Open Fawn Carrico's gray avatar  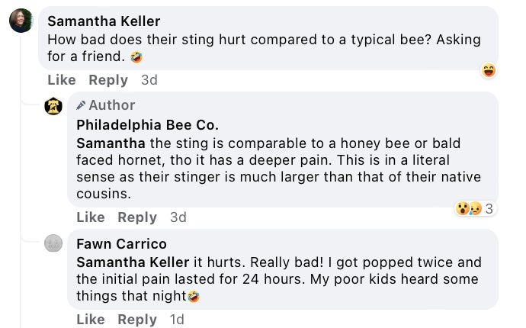pyautogui.click(x=53, y=244)
